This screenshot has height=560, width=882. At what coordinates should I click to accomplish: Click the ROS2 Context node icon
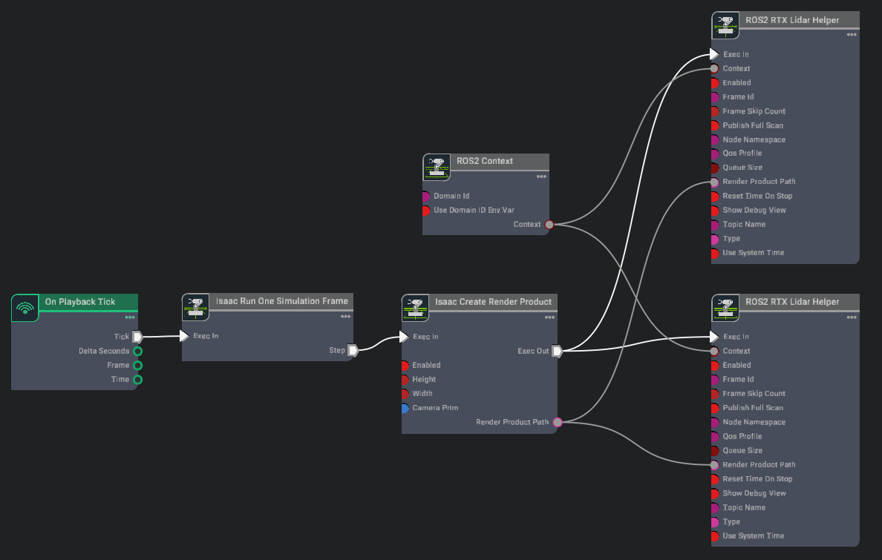(x=437, y=167)
